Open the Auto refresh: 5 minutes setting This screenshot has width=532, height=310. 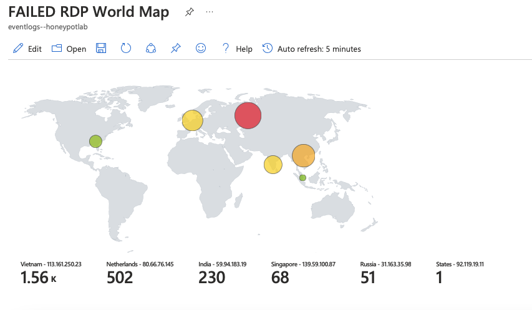tap(311, 49)
